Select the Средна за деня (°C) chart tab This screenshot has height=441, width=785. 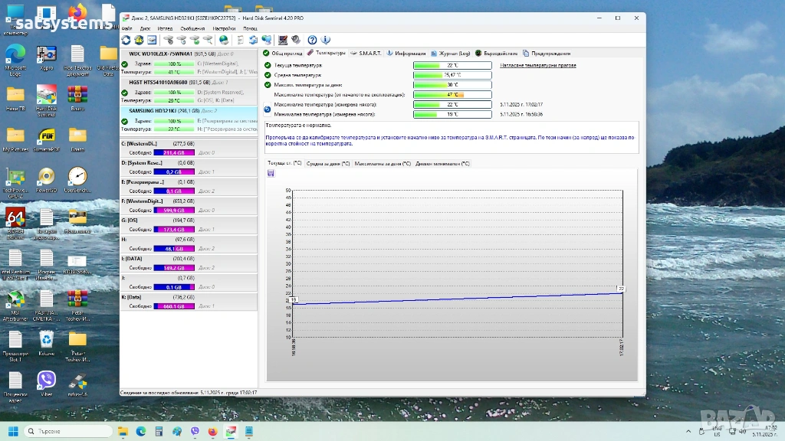pyautogui.click(x=328, y=163)
